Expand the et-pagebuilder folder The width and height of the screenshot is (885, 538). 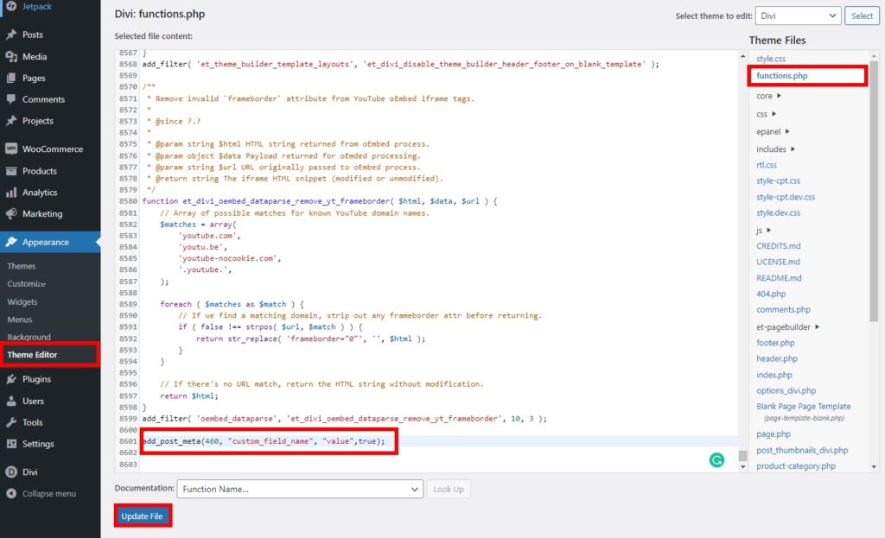[788, 327]
